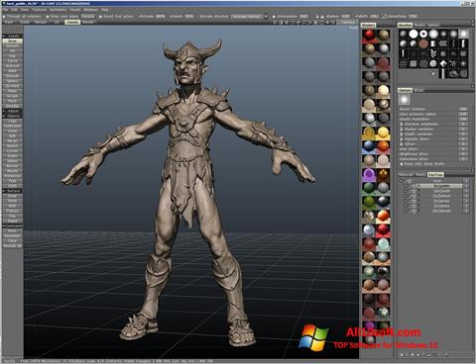Select the leaf-pattern brush alpha
The height and width of the screenshot is (364, 476).
433,53
